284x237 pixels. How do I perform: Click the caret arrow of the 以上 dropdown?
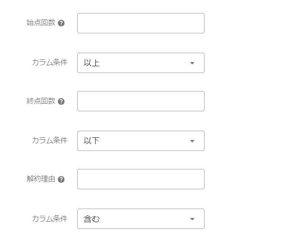[192, 63]
